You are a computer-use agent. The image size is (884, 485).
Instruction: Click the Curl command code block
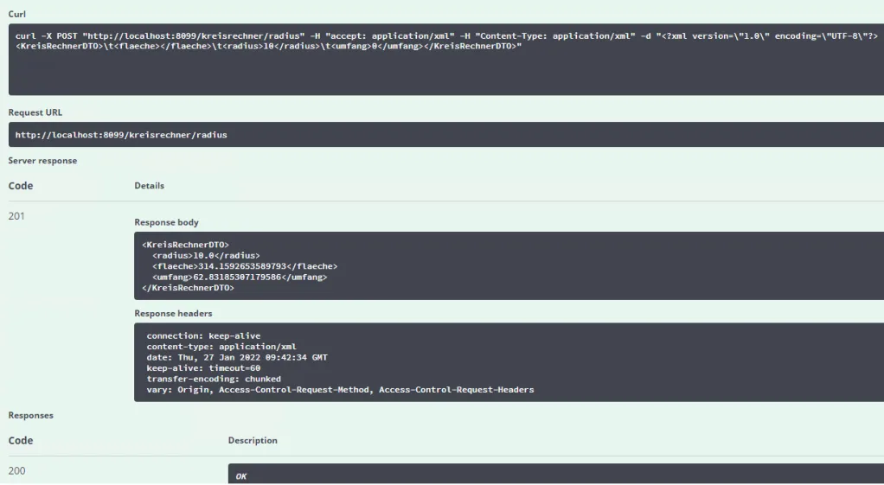click(x=446, y=59)
